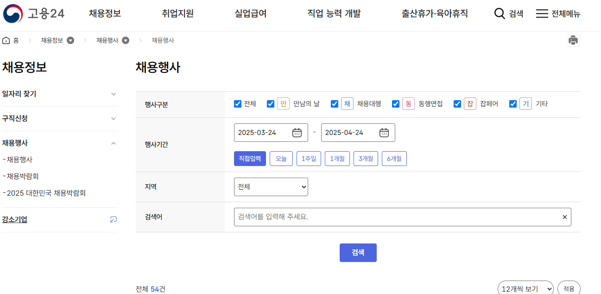Image resolution: width=601 pixels, height=294 pixels.
Task: Open the search with the magnifier icon
Action: coord(500,13)
